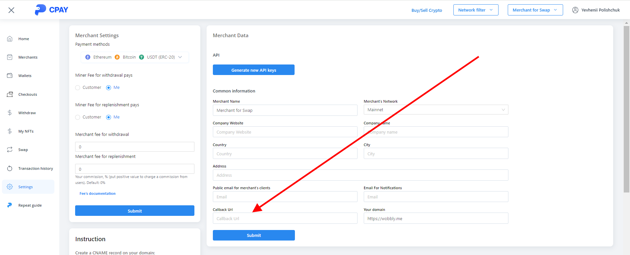Screen dimensions: 630x255
Task: Click the Transaction history clock icon
Action: [x=10, y=168]
